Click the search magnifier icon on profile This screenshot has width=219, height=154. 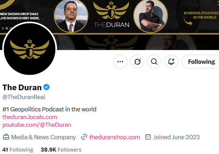coord(154,62)
